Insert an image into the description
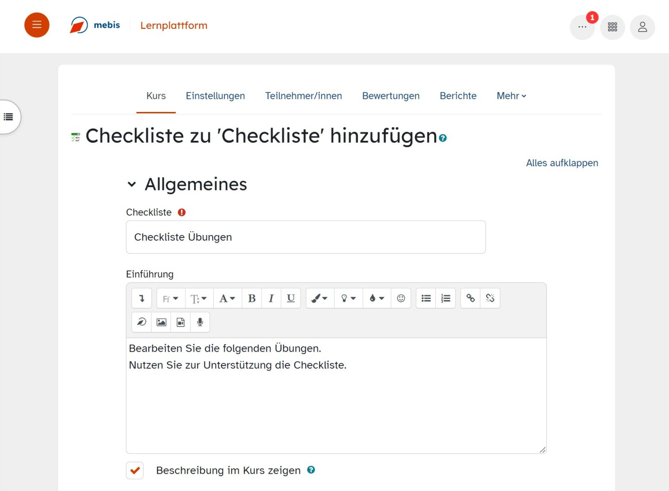The height and width of the screenshot is (491, 669). click(161, 322)
